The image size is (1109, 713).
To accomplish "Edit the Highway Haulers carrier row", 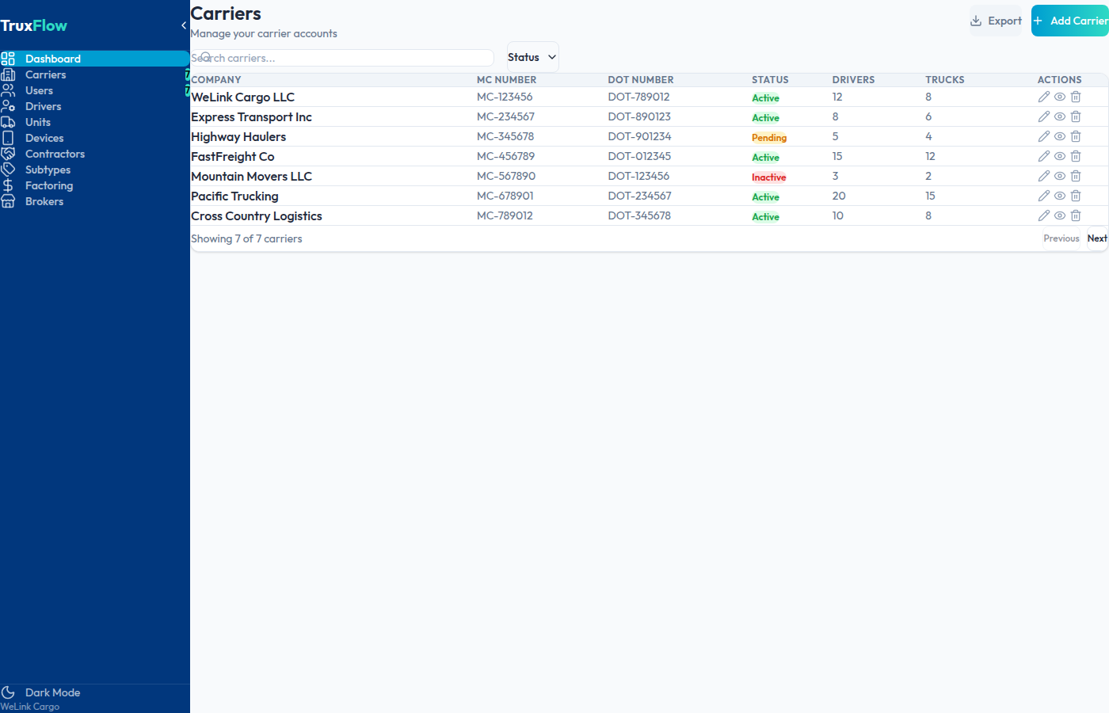I will (x=1043, y=136).
